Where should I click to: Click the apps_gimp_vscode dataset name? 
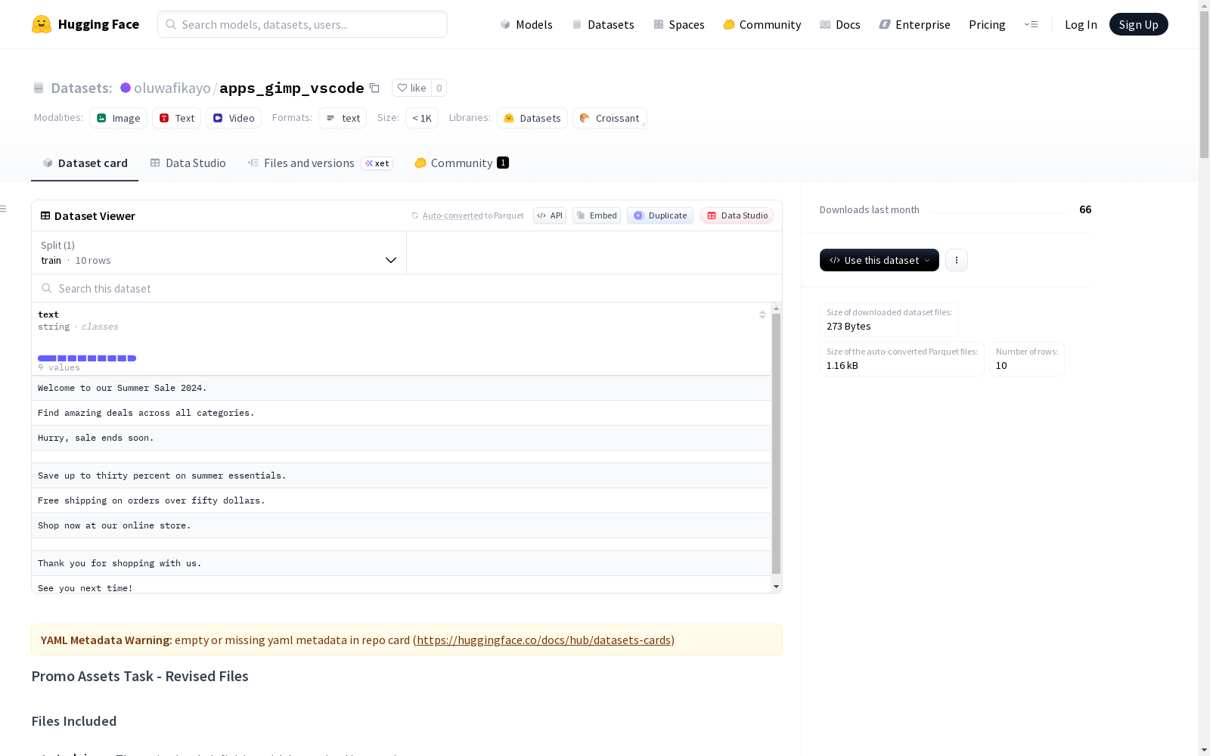tap(292, 88)
